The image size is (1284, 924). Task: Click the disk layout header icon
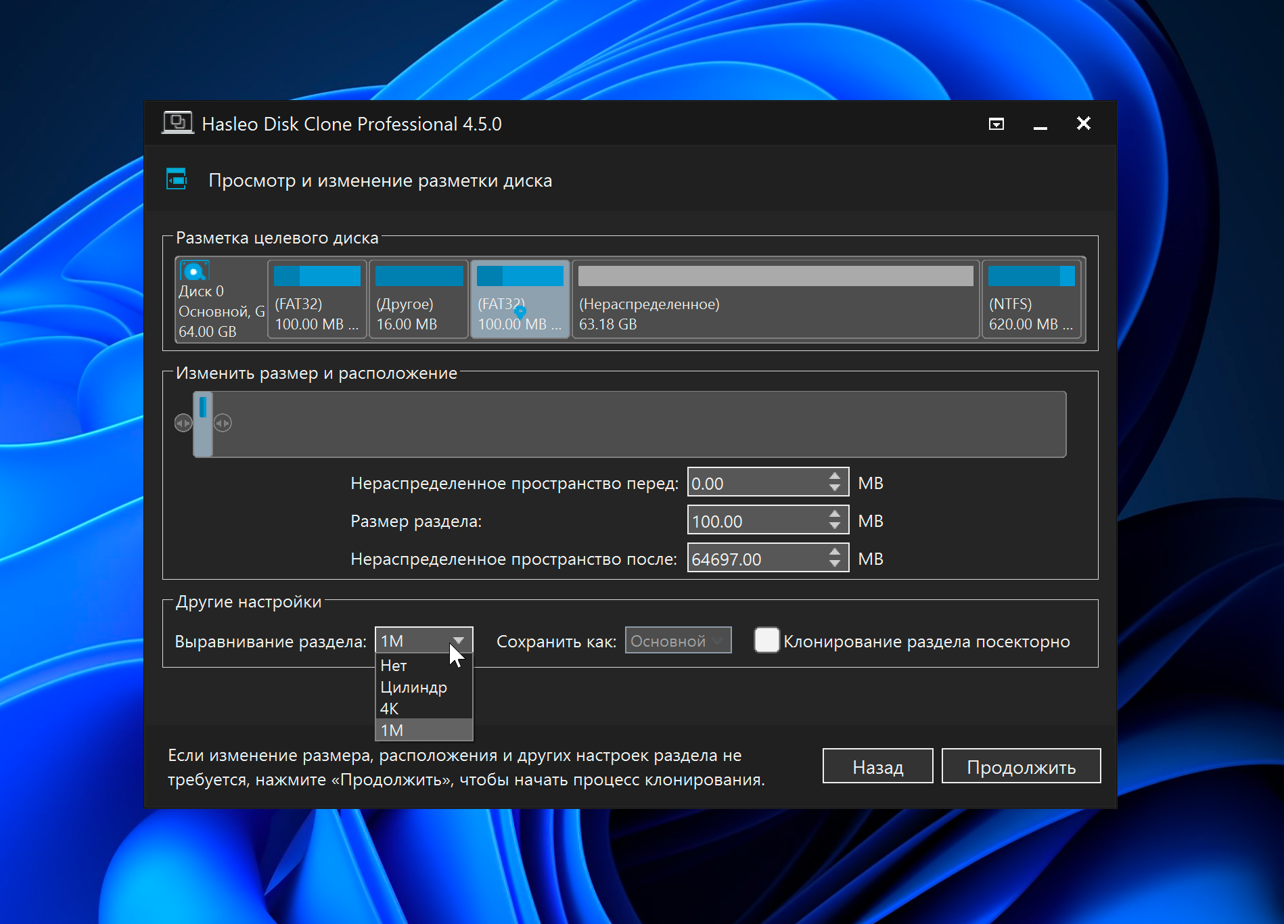177,179
